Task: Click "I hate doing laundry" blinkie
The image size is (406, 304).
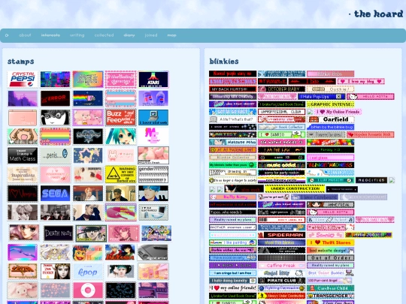Action: [x=232, y=281]
